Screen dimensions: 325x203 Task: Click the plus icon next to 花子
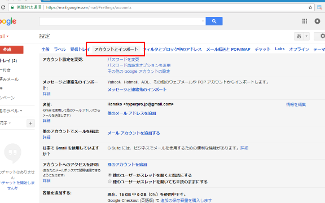(x=30, y=123)
